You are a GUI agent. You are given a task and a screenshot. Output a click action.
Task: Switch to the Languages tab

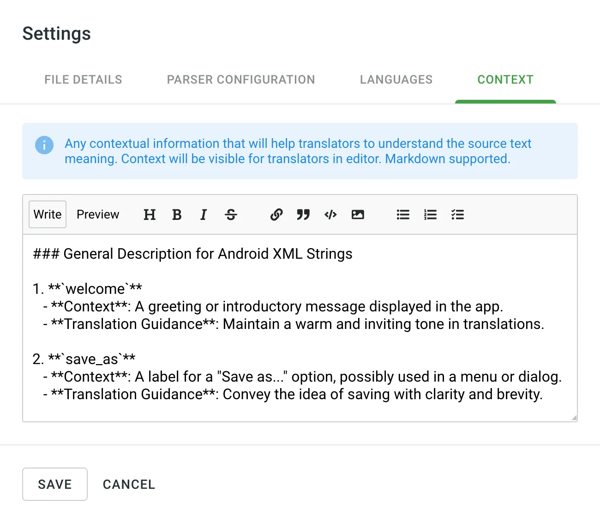coord(396,79)
